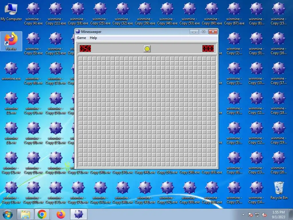Select winmine - Copy (53).exe icon
Screen dimensions: 293x220
click(x=189, y=14)
